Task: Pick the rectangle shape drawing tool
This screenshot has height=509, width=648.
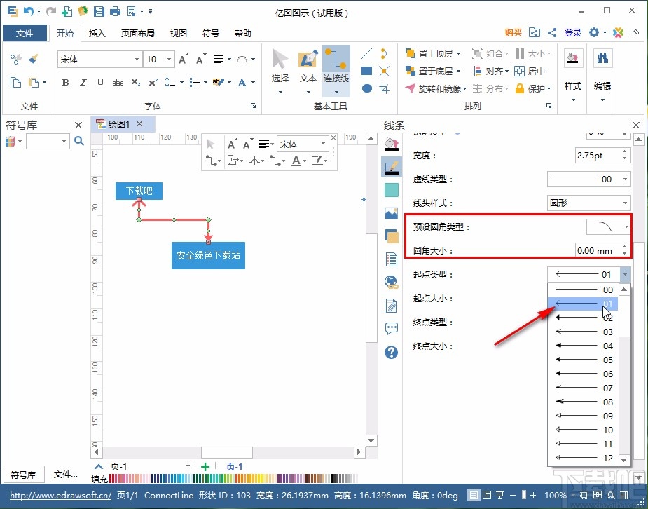Action: pos(366,71)
